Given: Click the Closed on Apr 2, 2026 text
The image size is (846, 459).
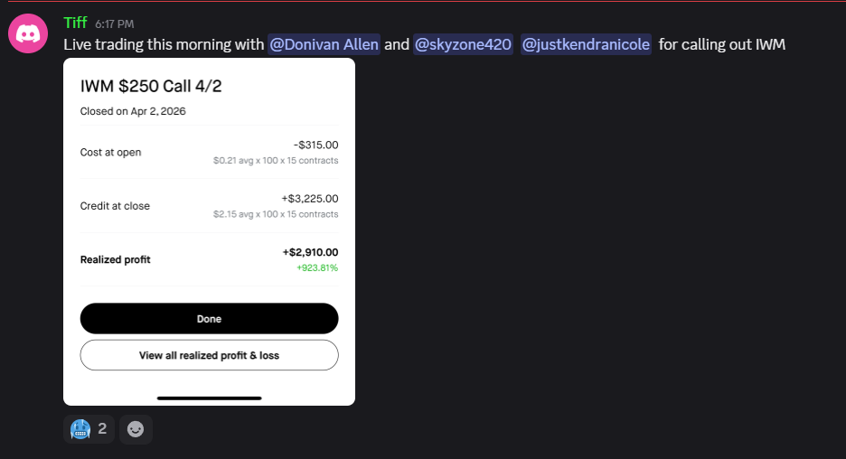Looking at the screenshot, I should (x=133, y=111).
